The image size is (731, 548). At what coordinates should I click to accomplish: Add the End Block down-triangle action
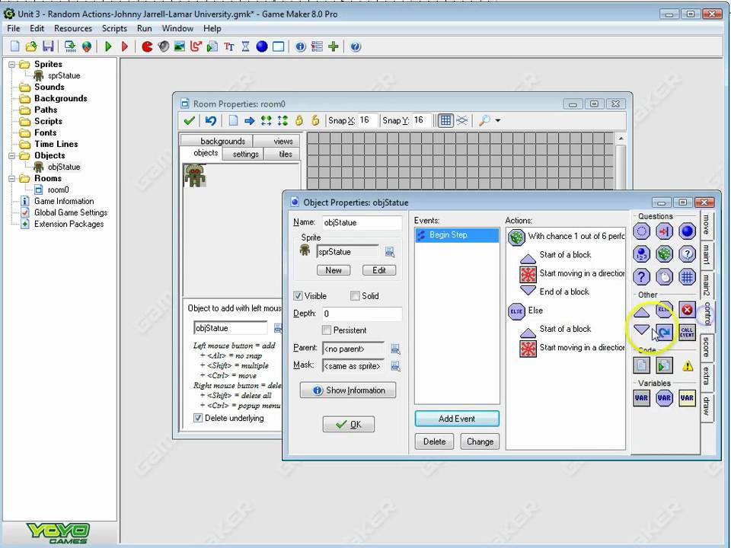pos(641,331)
